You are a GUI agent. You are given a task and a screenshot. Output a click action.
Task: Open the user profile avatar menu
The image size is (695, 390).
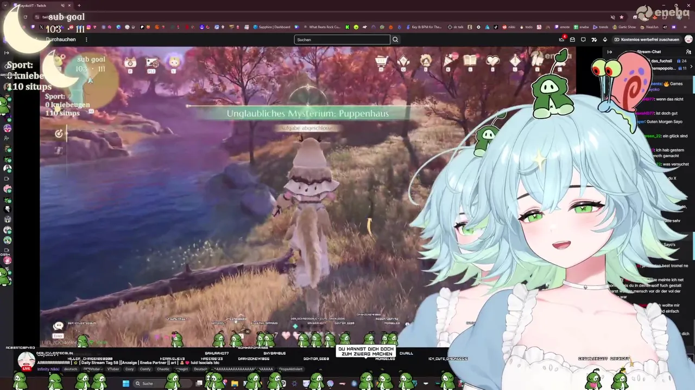point(688,40)
